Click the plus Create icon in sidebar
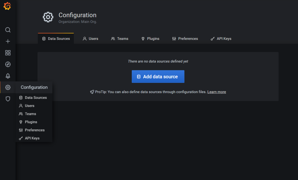 coord(8,41)
